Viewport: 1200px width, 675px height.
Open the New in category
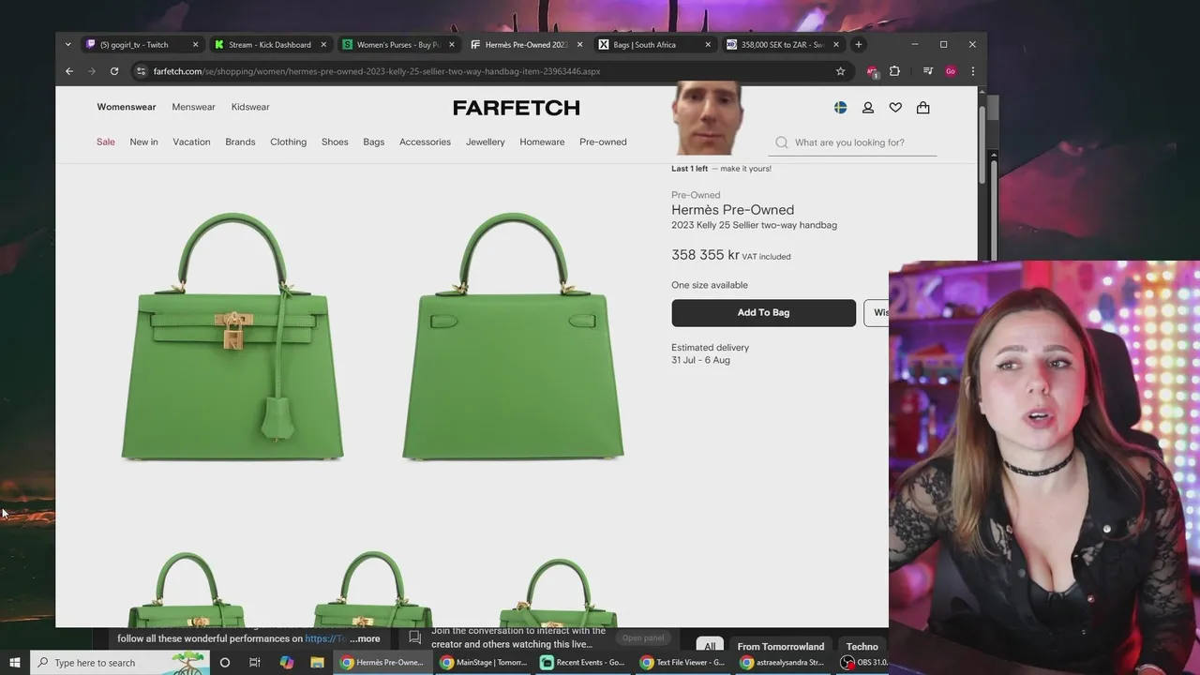coord(143,142)
